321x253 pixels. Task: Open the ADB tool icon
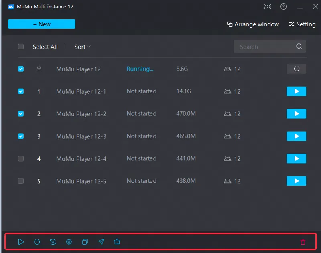tap(268, 6)
